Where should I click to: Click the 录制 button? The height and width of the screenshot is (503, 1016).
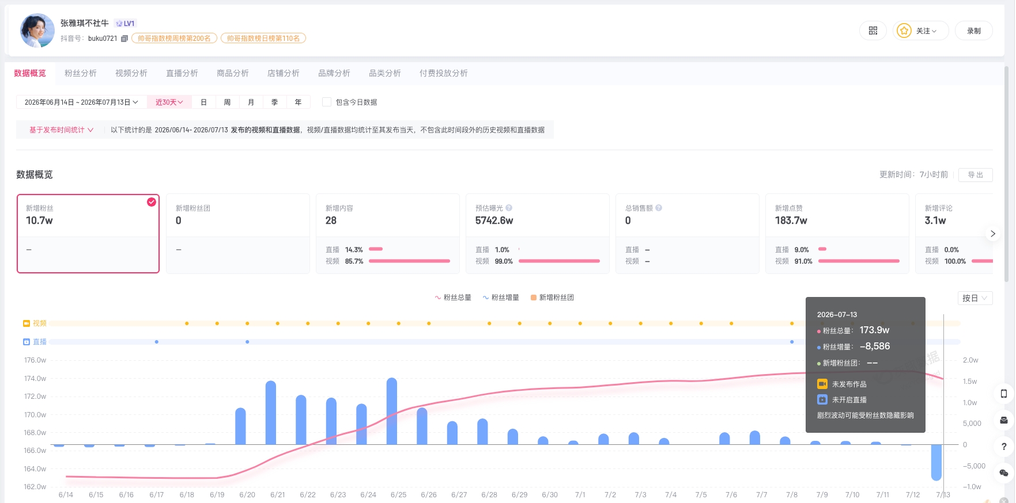[973, 31]
